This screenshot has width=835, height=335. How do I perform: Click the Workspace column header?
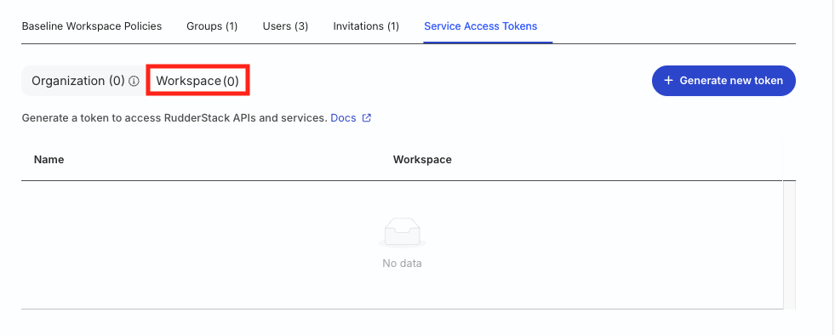pos(422,160)
